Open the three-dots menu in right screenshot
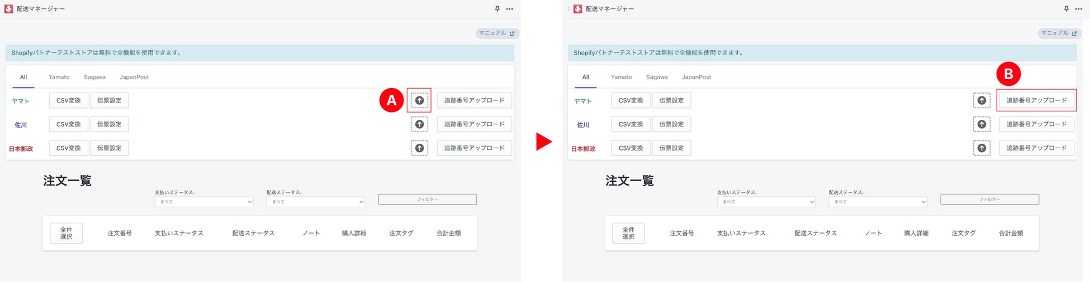 [1079, 9]
